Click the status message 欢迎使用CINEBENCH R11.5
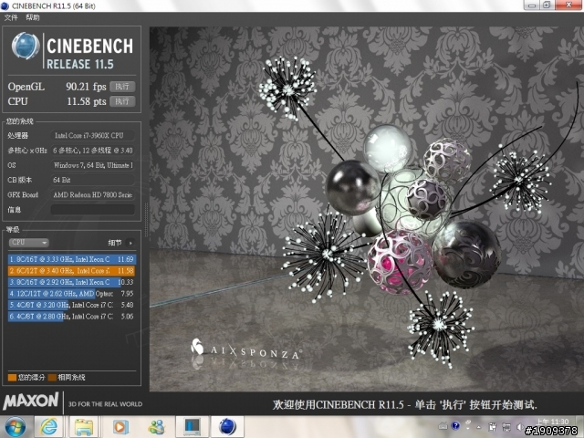 405,405
